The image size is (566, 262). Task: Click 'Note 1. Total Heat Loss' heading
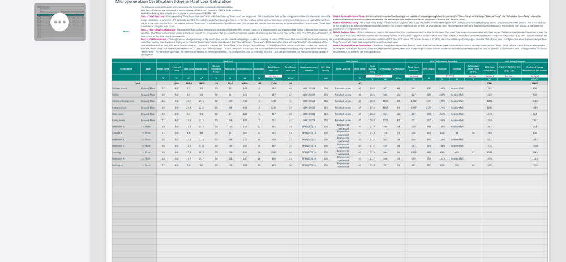(x=152, y=16)
